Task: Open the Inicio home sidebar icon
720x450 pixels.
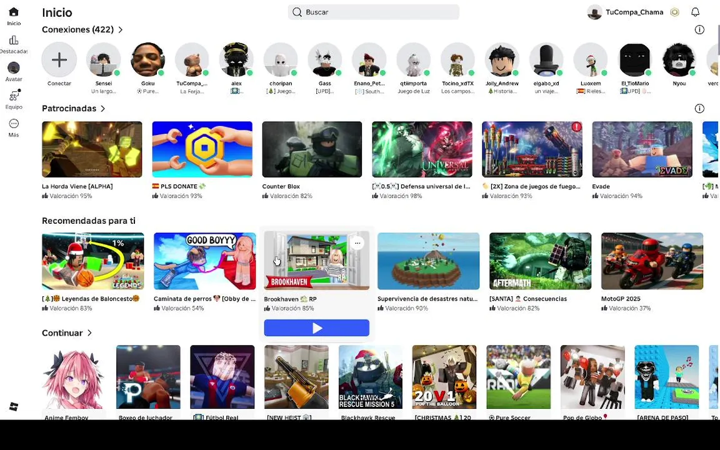Action: pos(14,12)
